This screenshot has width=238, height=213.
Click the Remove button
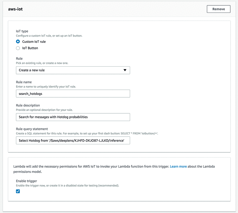(218, 9)
